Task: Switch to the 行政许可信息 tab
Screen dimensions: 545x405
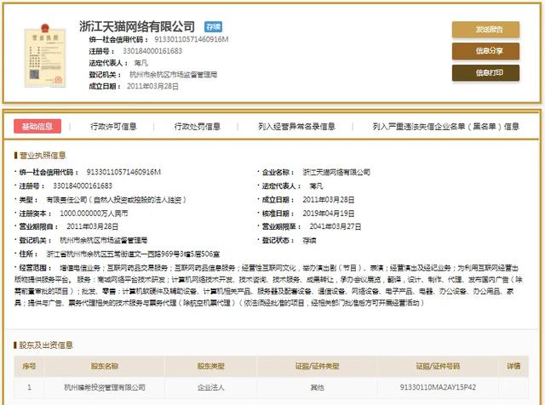Action: click(113, 127)
